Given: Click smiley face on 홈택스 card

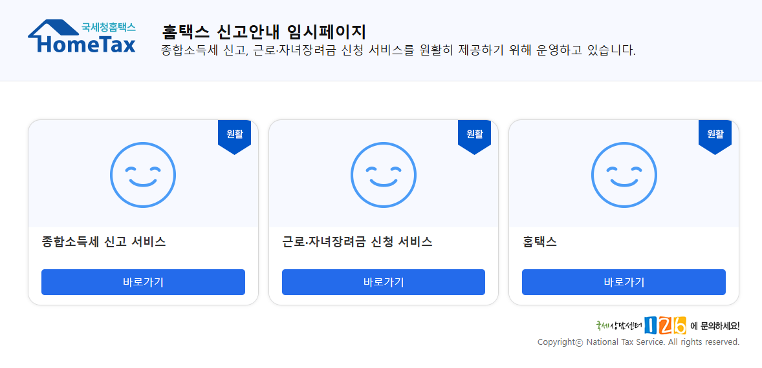Looking at the screenshot, I should [624, 175].
